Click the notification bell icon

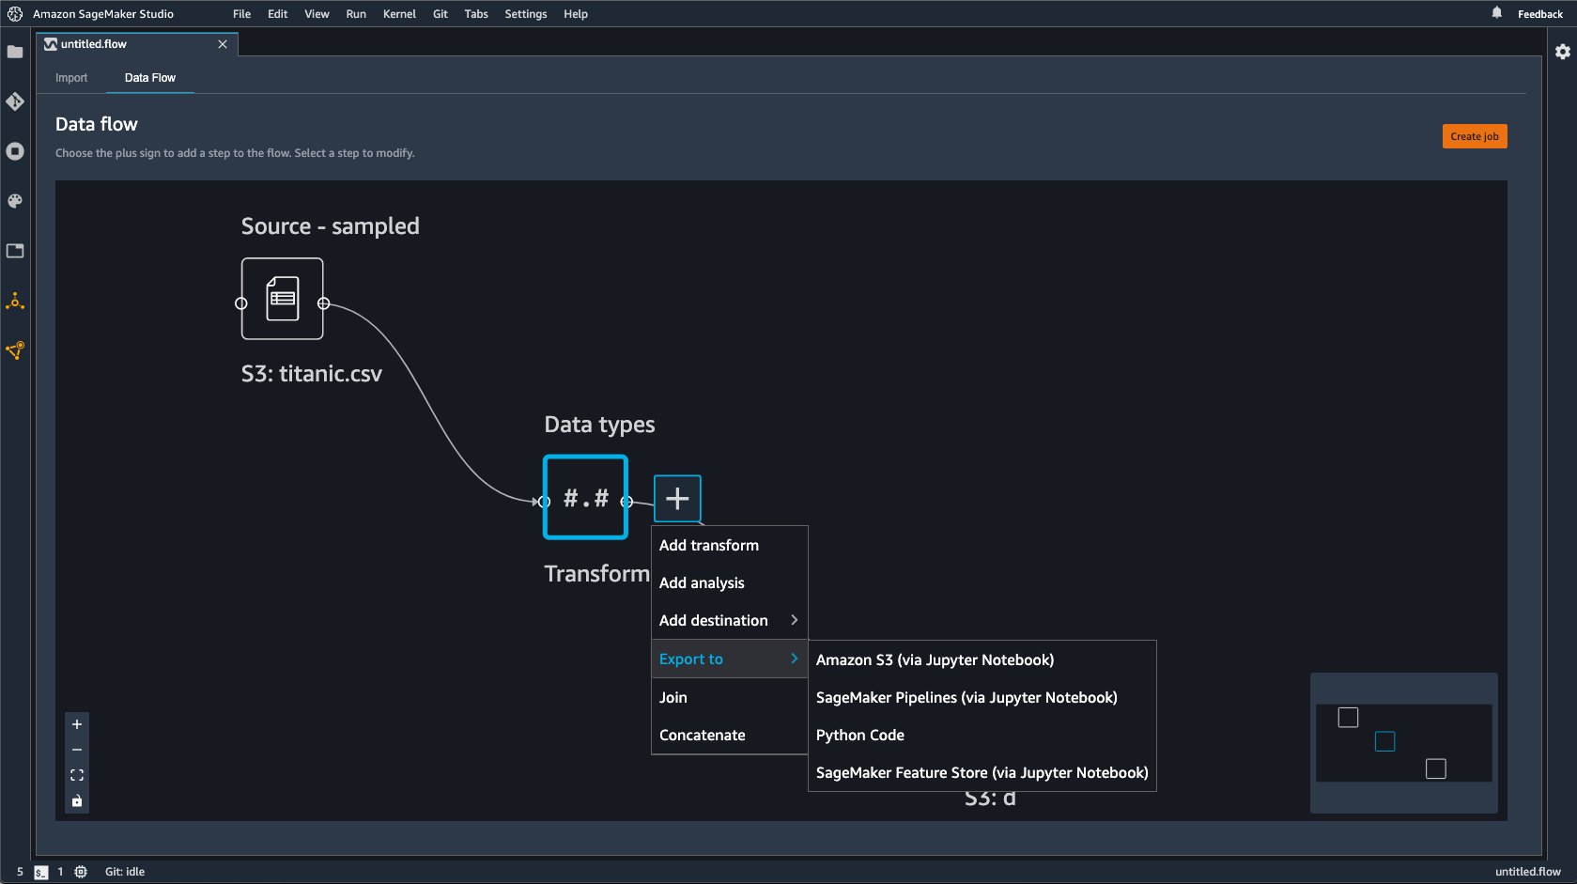point(1496,13)
